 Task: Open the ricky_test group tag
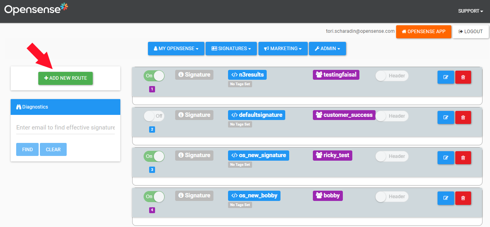[333, 155]
